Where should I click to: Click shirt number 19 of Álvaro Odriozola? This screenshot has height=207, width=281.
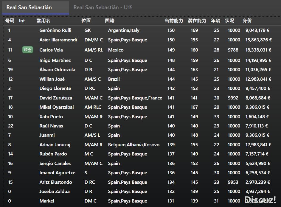[10, 69]
